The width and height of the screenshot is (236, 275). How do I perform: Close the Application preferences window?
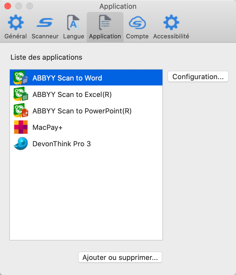pos(8,6)
